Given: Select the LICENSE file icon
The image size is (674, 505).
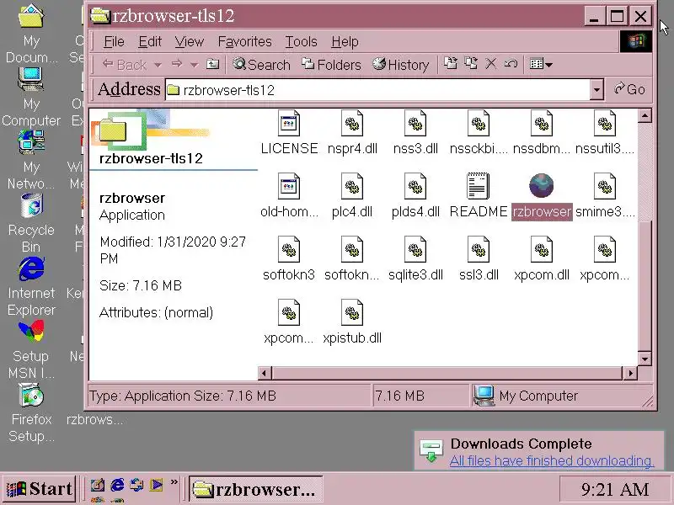Looking at the screenshot, I should coord(289,124).
